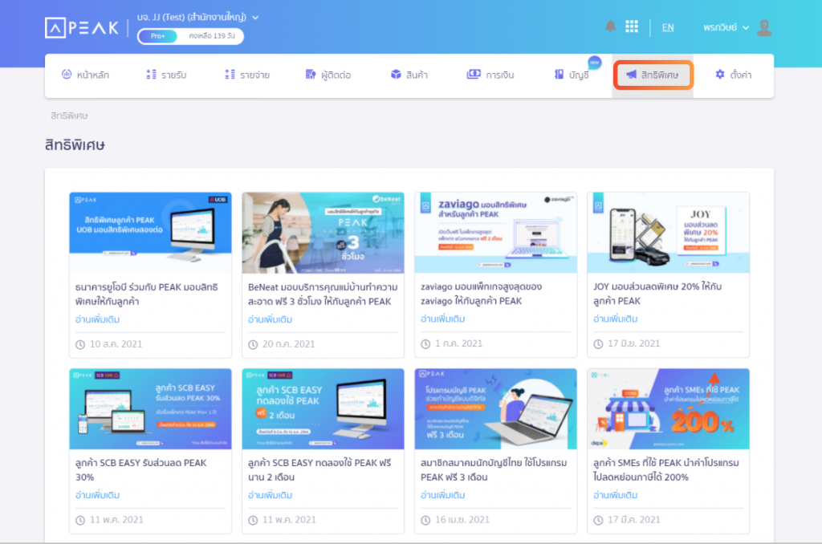Click the Pro+ plan badge
Viewport: 822px width, 544px height.
(158, 35)
